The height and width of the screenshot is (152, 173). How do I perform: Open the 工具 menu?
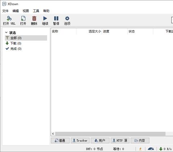coord(36,11)
